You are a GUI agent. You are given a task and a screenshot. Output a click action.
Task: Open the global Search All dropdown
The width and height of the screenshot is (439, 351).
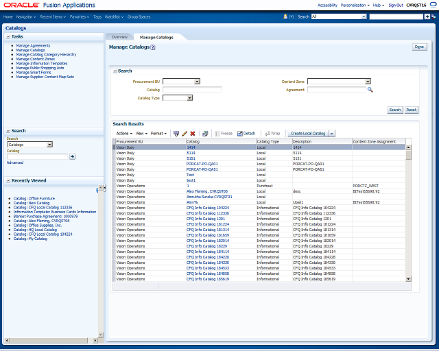click(364, 16)
